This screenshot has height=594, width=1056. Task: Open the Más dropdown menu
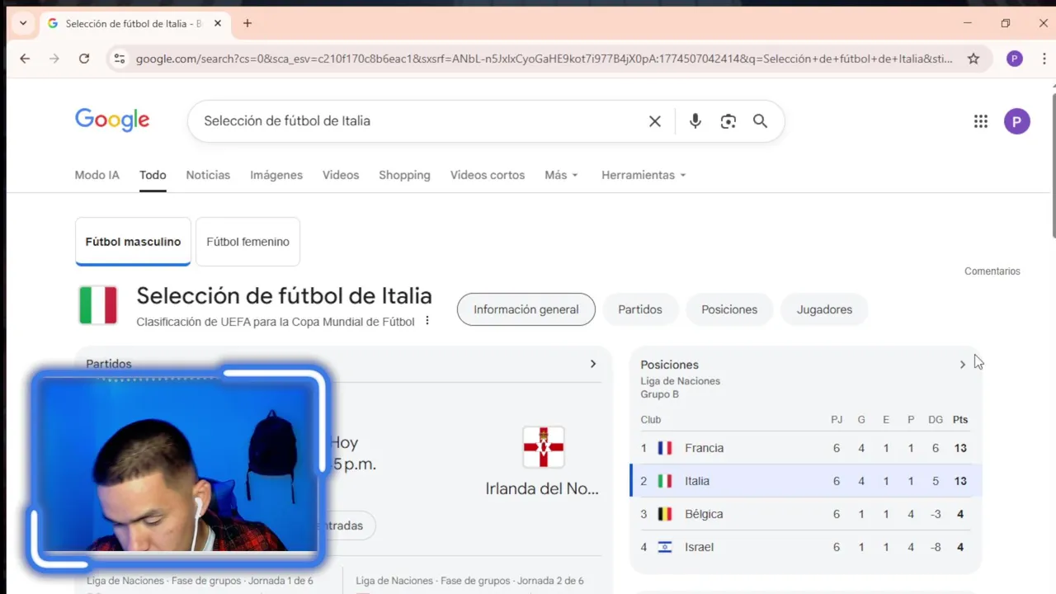click(x=561, y=175)
